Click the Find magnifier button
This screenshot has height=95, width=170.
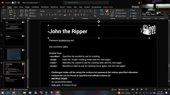click(x=133, y=10)
